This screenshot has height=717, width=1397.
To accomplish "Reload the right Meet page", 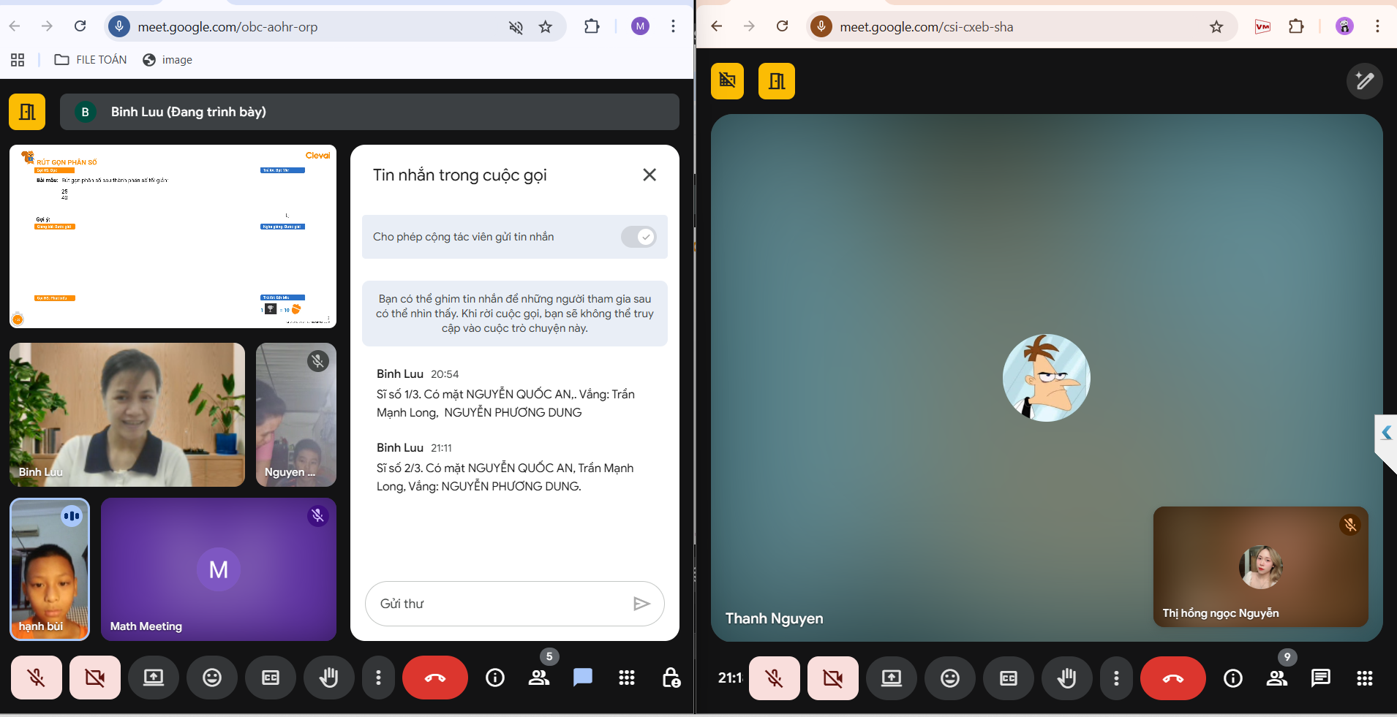I will click(x=783, y=26).
